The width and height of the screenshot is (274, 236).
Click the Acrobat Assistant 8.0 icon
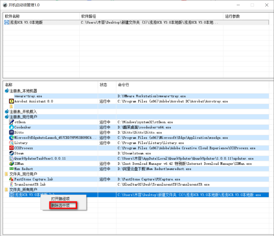click(x=11, y=101)
